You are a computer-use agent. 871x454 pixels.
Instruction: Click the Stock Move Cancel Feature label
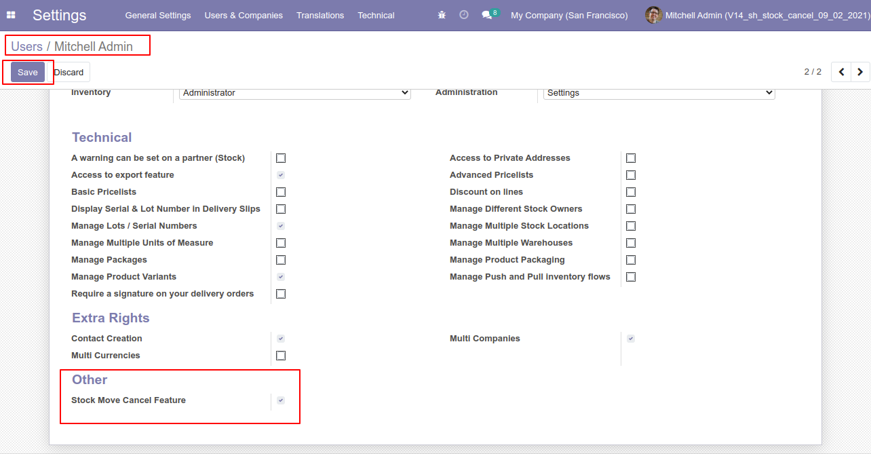[128, 400]
